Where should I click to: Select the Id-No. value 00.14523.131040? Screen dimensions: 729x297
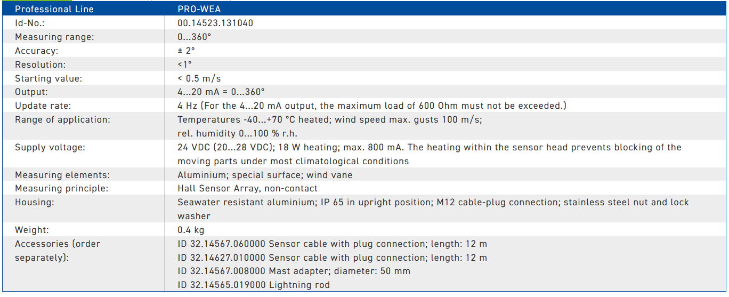215,23
